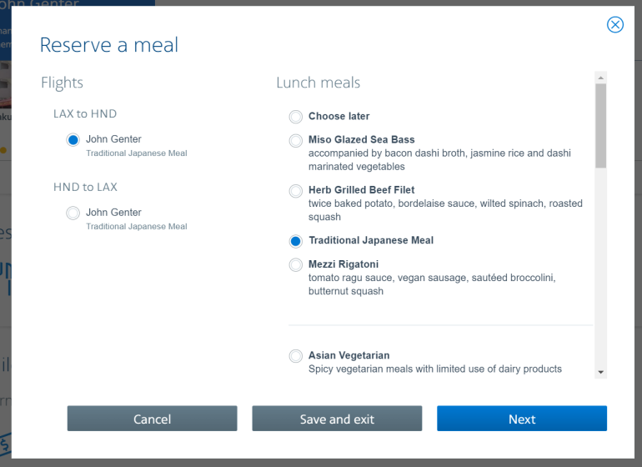Click the empty meals scrollbar track below thumb
This screenshot has height=467, width=642.
(600, 267)
